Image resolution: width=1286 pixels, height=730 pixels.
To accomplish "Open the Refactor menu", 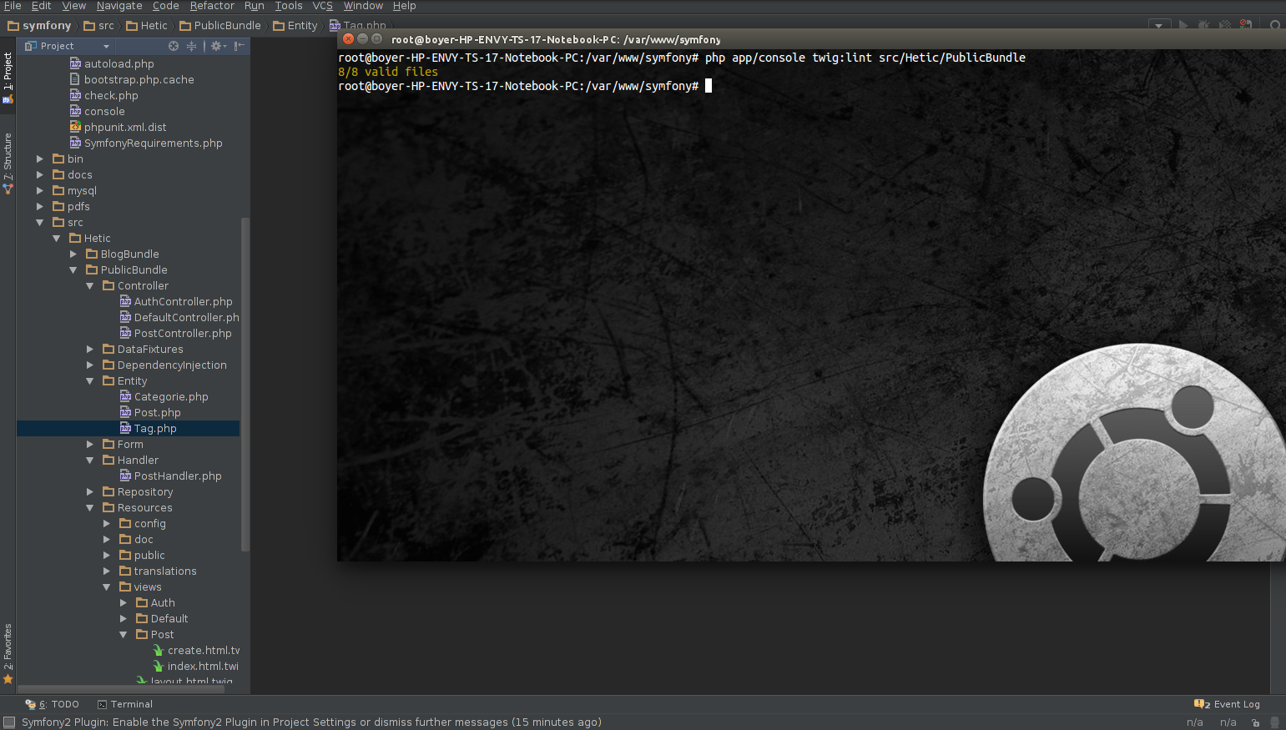I will click(x=212, y=6).
